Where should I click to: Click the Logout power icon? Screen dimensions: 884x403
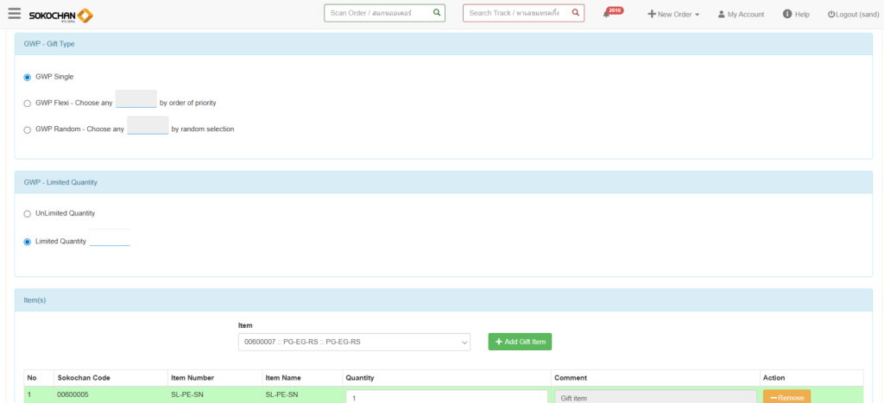tap(831, 15)
